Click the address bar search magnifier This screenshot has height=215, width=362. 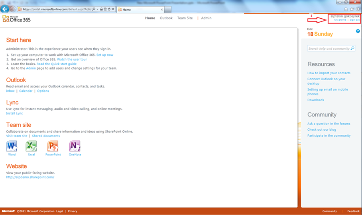pyautogui.click(x=94, y=9)
